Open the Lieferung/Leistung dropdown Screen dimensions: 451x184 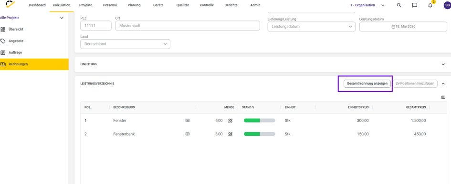tap(312, 26)
